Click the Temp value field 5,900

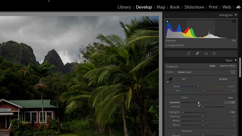231,86
